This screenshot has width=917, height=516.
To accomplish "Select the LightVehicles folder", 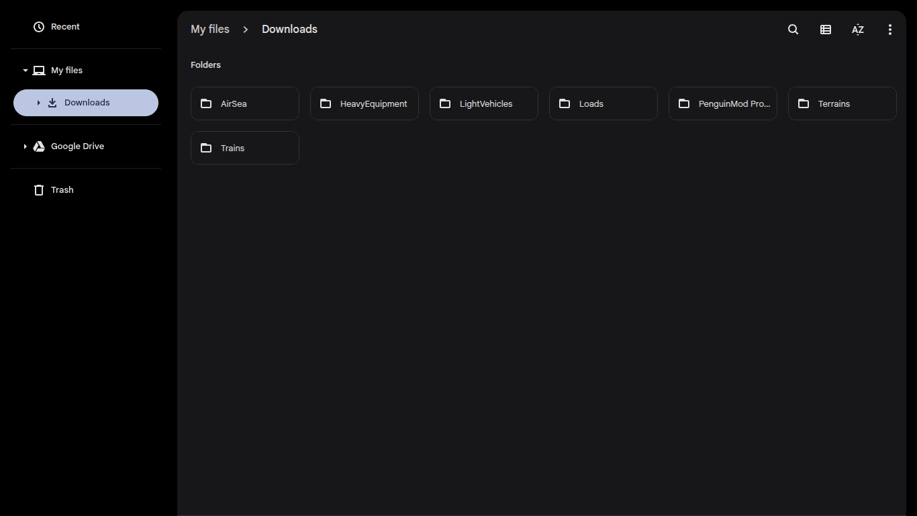I will 484,103.
